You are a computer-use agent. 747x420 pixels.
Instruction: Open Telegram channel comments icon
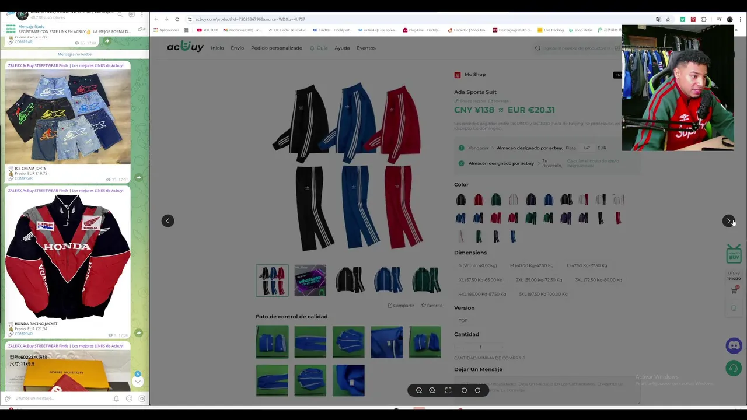[x=131, y=15]
